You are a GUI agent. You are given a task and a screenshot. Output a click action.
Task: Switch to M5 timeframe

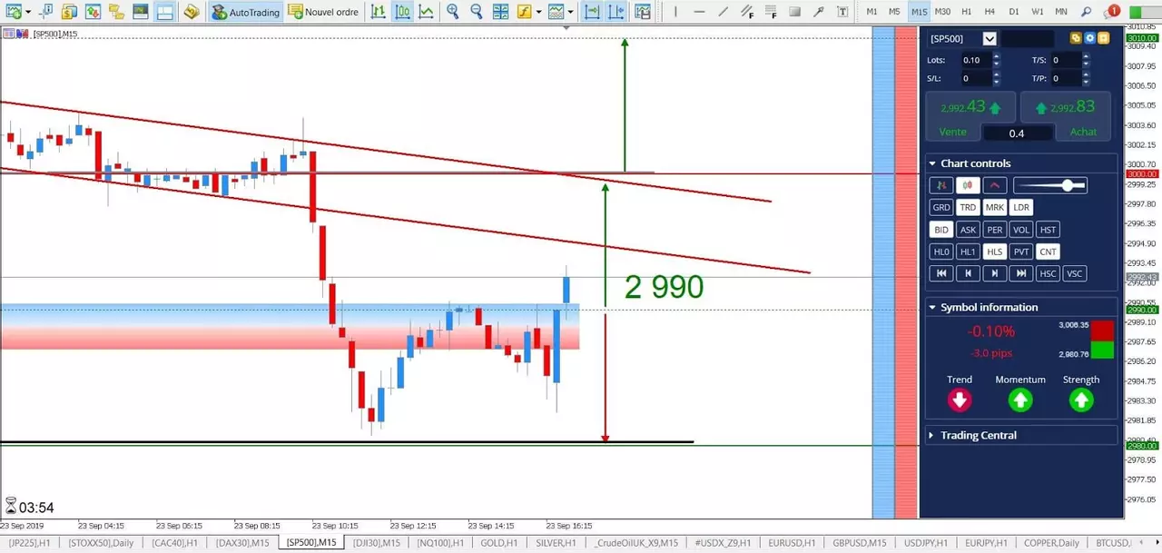894,12
